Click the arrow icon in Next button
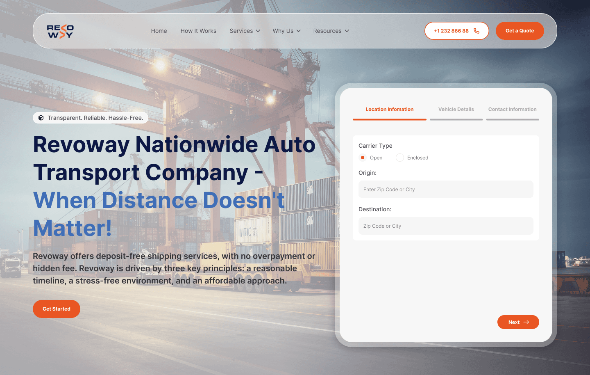The width and height of the screenshot is (590, 375). tap(526, 322)
